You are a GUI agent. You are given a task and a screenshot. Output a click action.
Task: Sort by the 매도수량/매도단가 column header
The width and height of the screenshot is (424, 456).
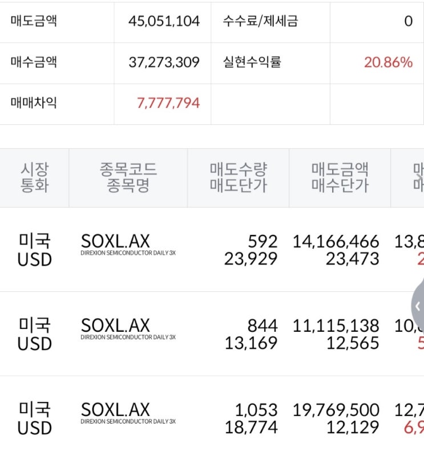coord(237,177)
